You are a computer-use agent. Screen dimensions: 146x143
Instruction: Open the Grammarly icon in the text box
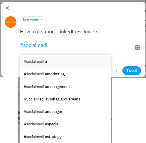137,47
